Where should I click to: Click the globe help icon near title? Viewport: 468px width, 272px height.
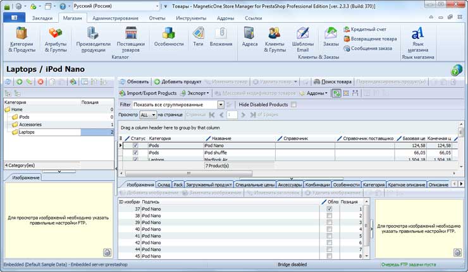pos(457,70)
